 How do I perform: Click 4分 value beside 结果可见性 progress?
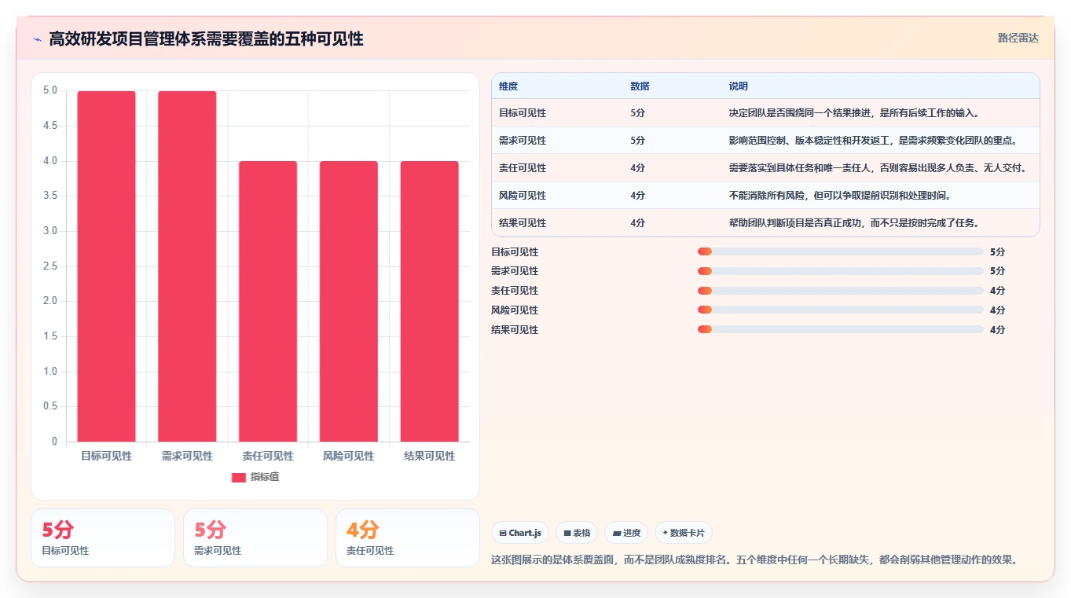coord(997,330)
